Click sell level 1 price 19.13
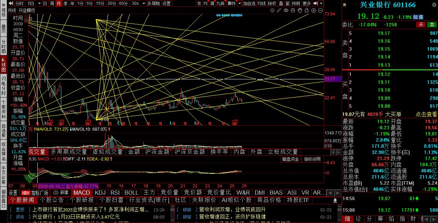Screen dimensions: 438x223 (x=384, y=65)
